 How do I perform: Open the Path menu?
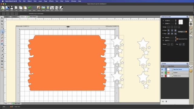click(x=35, y=1)
